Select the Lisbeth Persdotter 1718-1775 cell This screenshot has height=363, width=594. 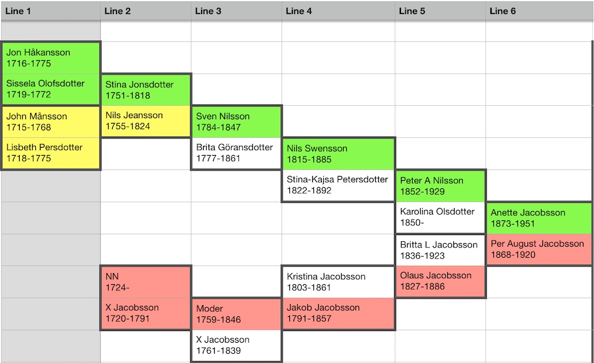click(x=51, y=153)
